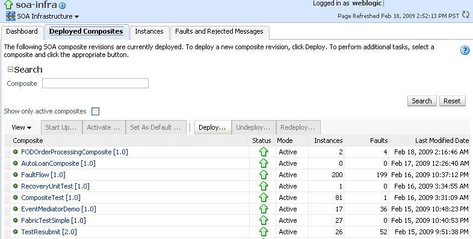Click green dot beside AutoLoanComposite

coord(16,163)
